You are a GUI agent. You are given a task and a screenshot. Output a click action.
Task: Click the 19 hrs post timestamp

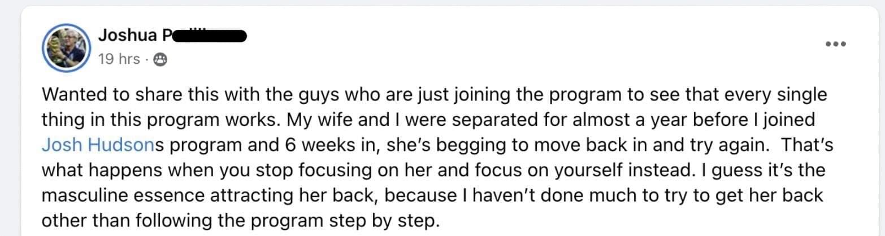coord(119,59)
